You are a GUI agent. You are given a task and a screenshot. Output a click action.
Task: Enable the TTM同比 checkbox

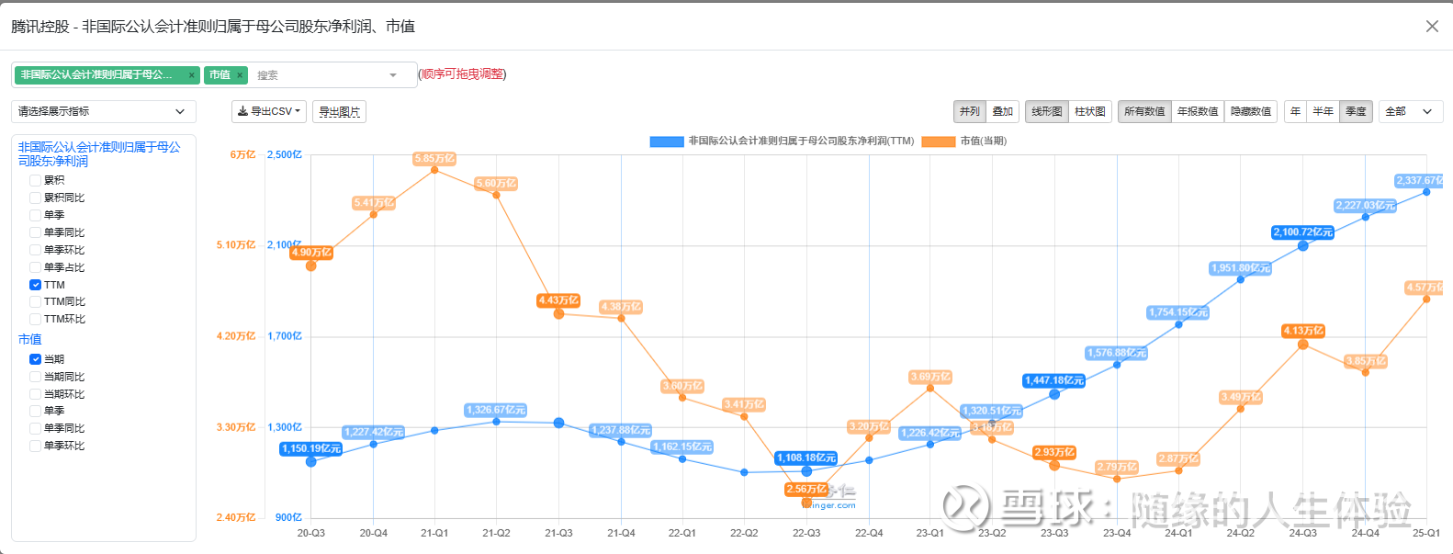click(x=35, y=301)
